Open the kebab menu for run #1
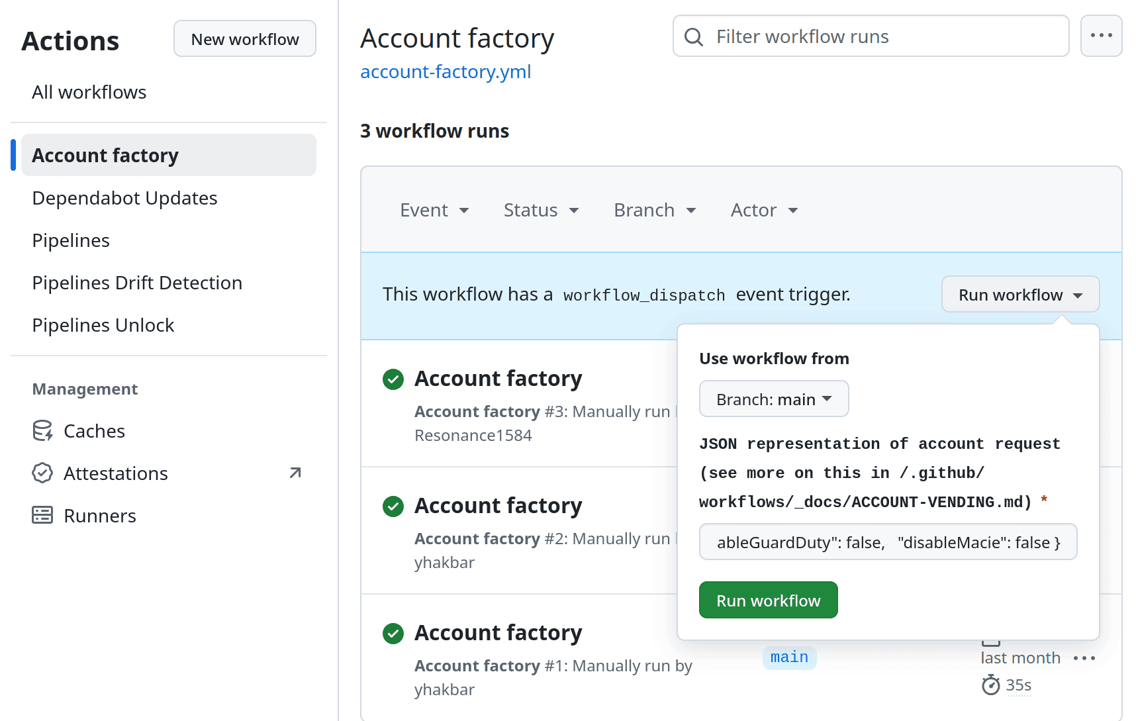Image resolution: width=1136 pixels, height=721 pixels. click(1084, 658)
